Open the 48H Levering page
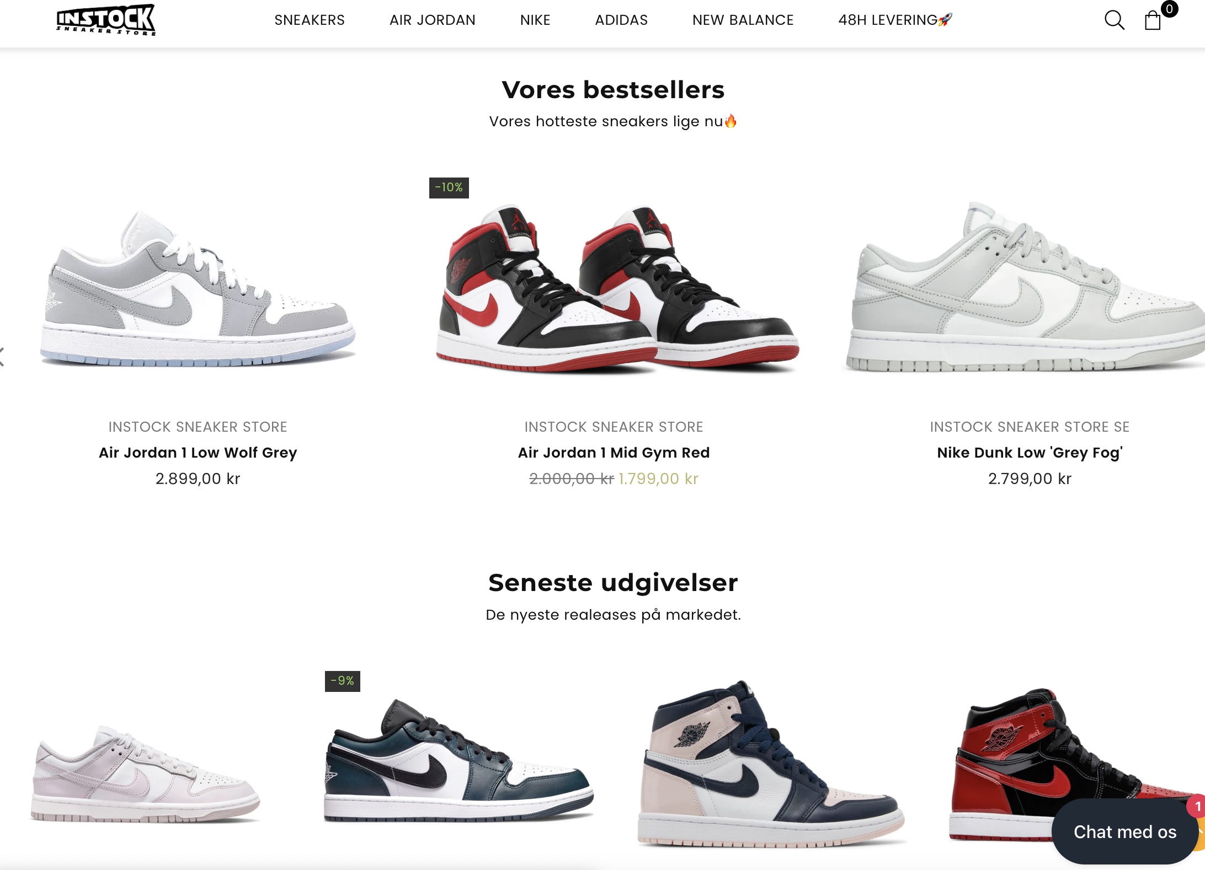The width and height of the screenshot is (1205, 870). (x=895, y=20)
